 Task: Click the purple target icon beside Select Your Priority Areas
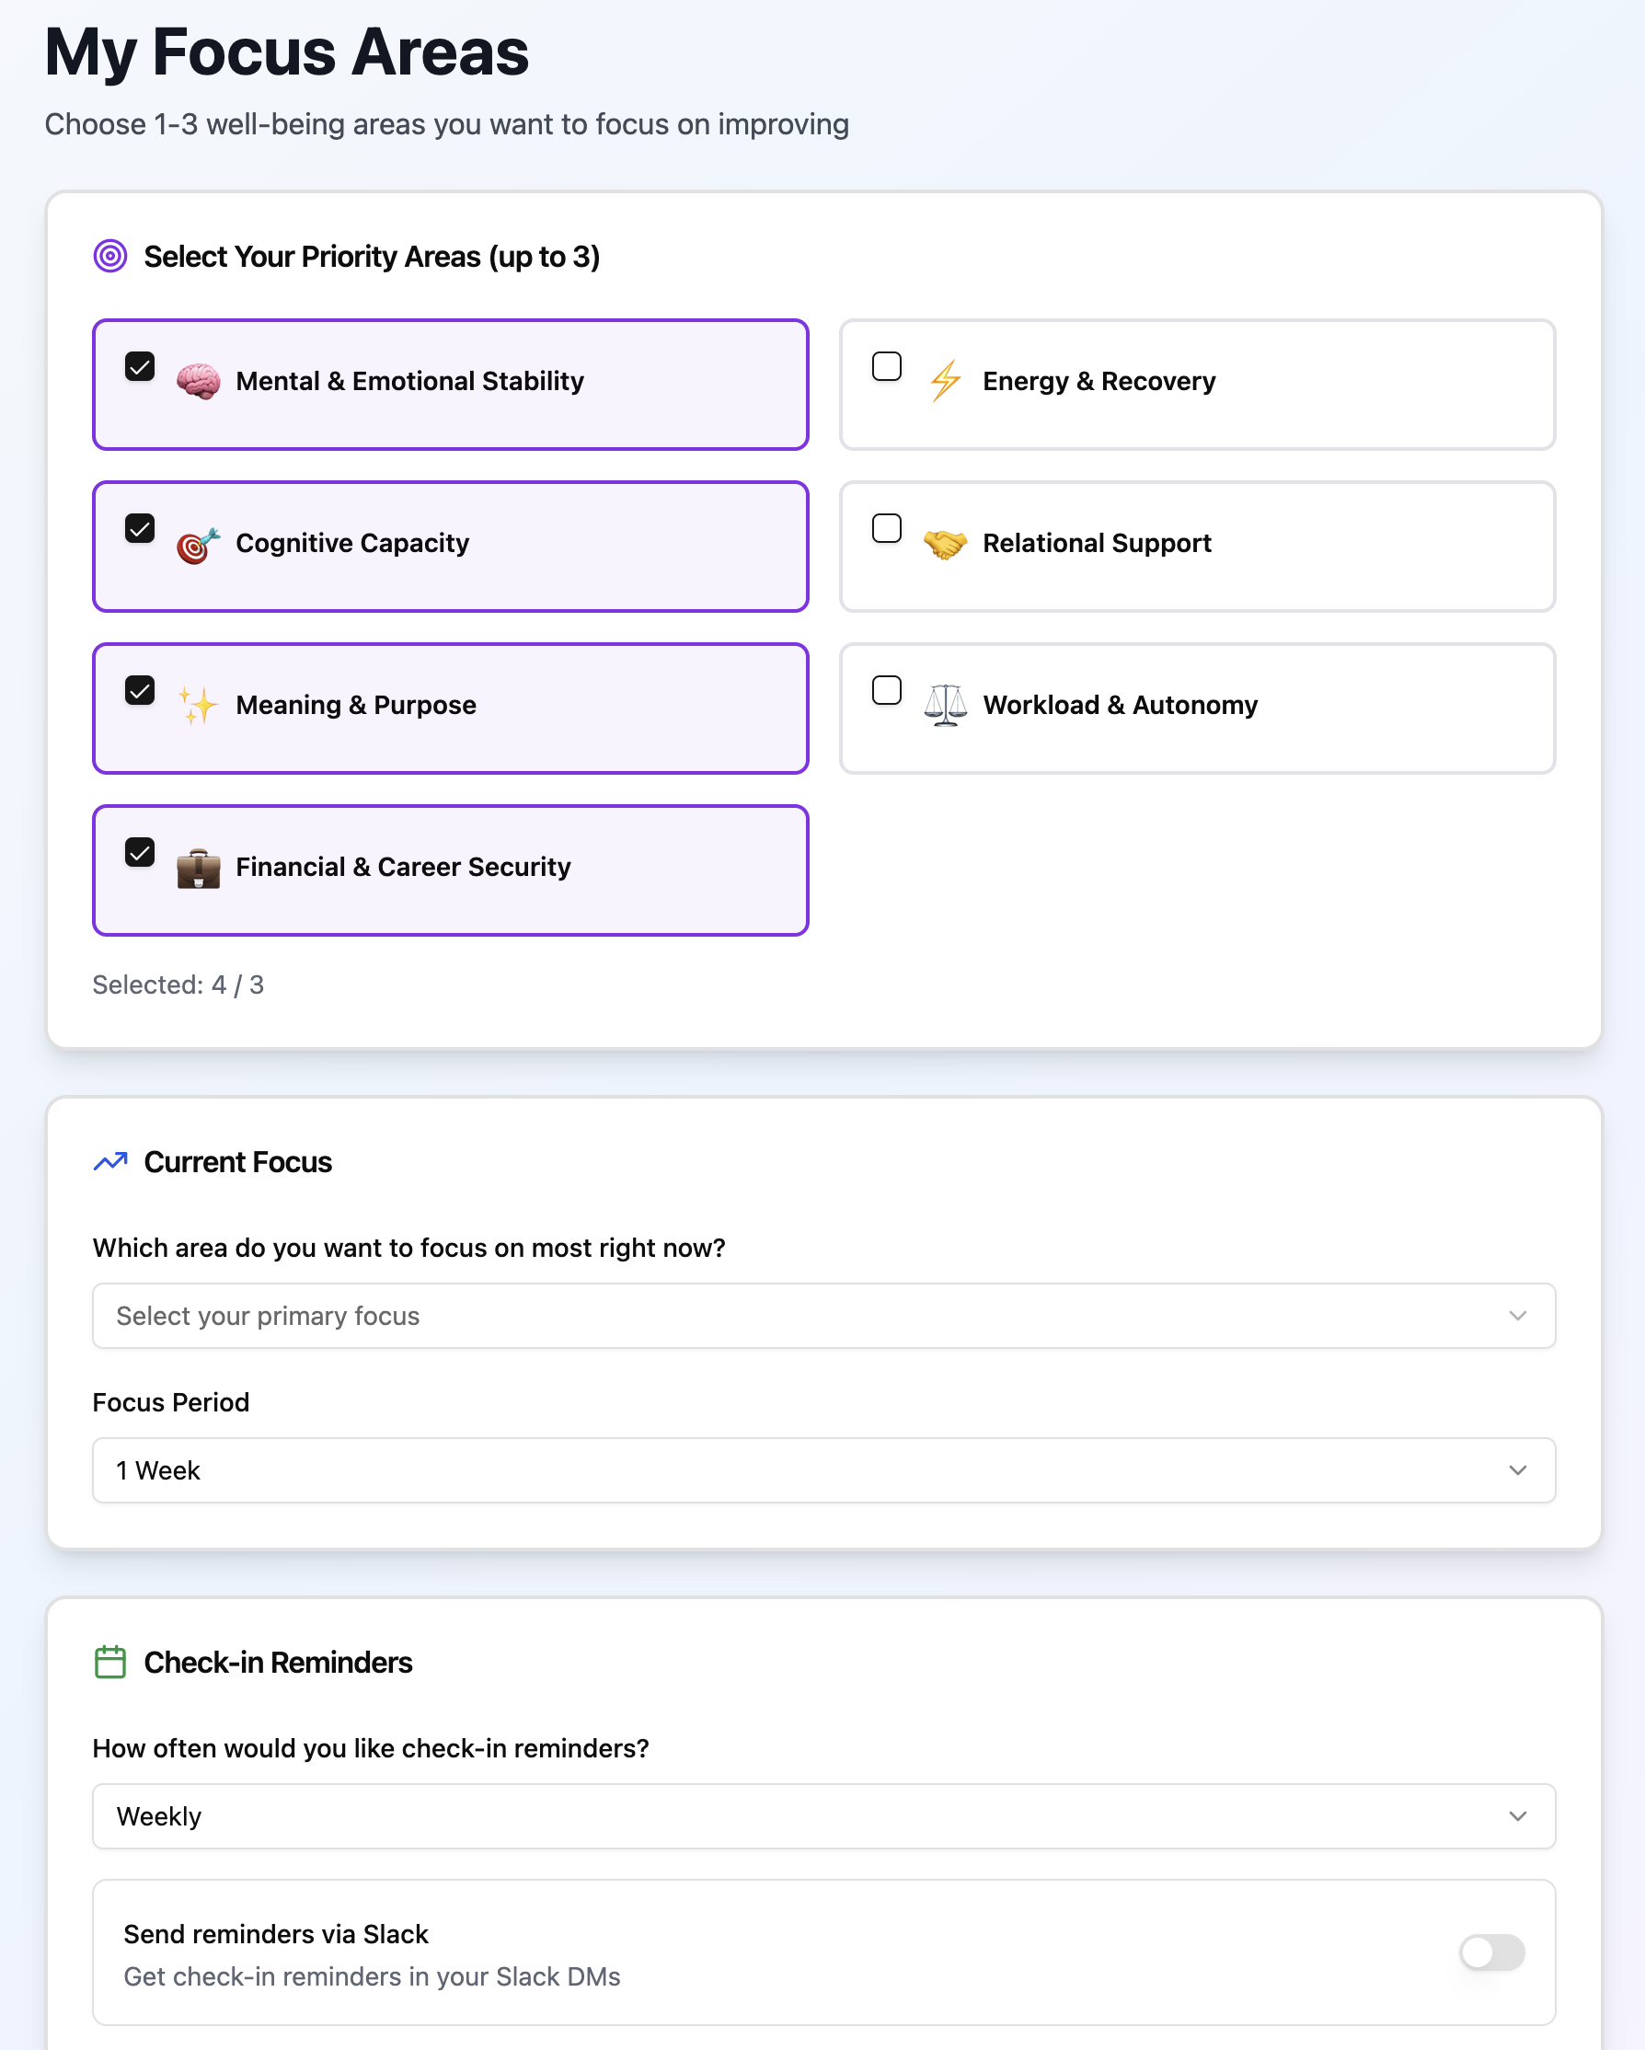click(110, 256)
